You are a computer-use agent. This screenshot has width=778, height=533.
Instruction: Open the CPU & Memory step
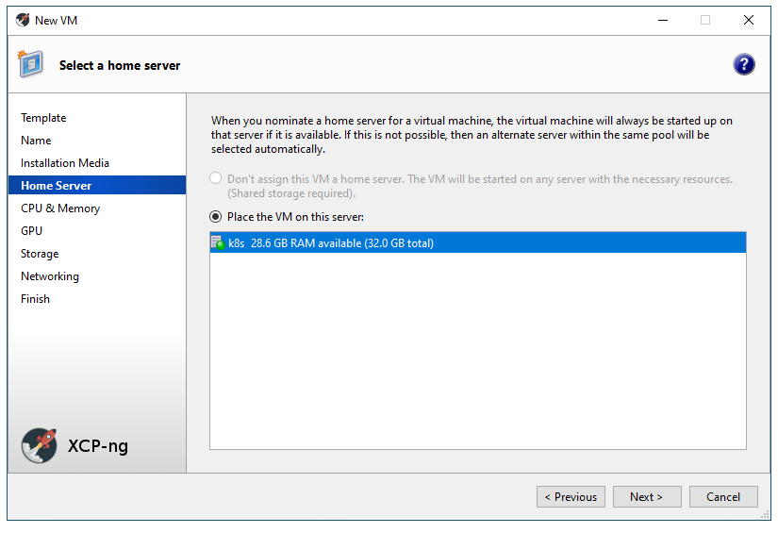[60, 208]
